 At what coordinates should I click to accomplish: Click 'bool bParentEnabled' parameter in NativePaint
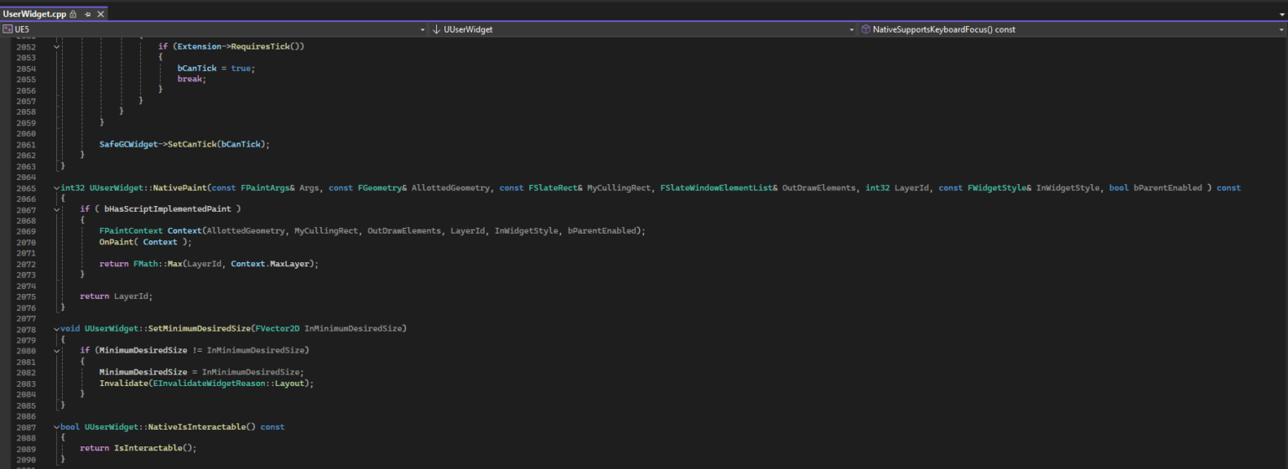point(1156,188)
